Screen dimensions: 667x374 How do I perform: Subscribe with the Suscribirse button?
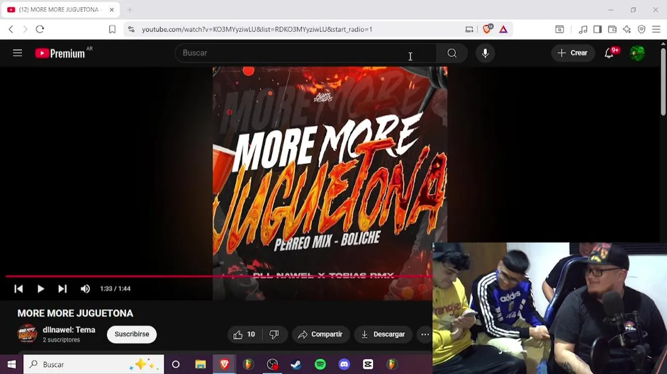pos(132,335)
